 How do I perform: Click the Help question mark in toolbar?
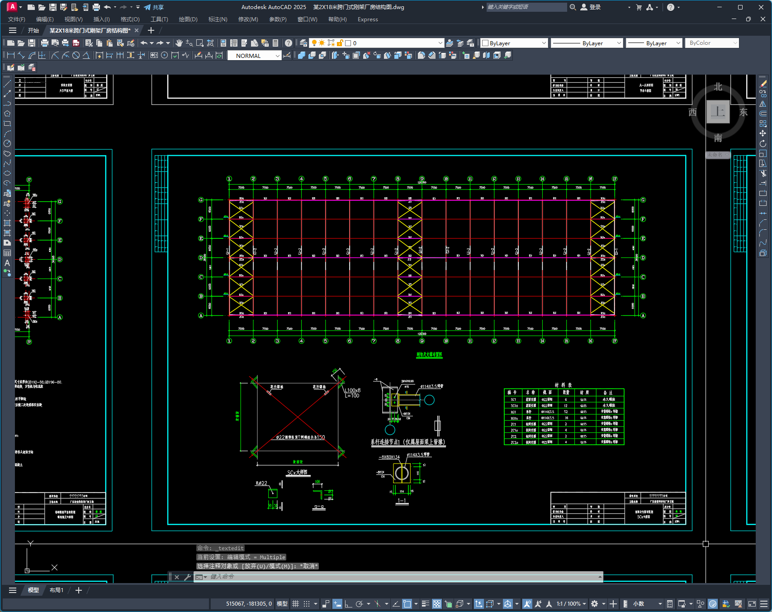point(289,43)
